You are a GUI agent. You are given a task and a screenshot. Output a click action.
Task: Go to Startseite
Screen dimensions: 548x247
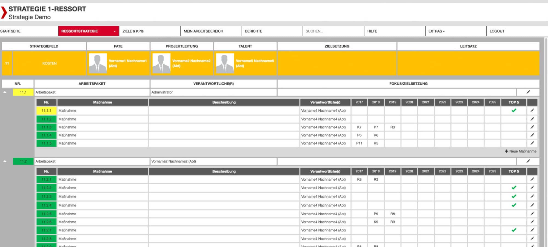tap(10, 31)
